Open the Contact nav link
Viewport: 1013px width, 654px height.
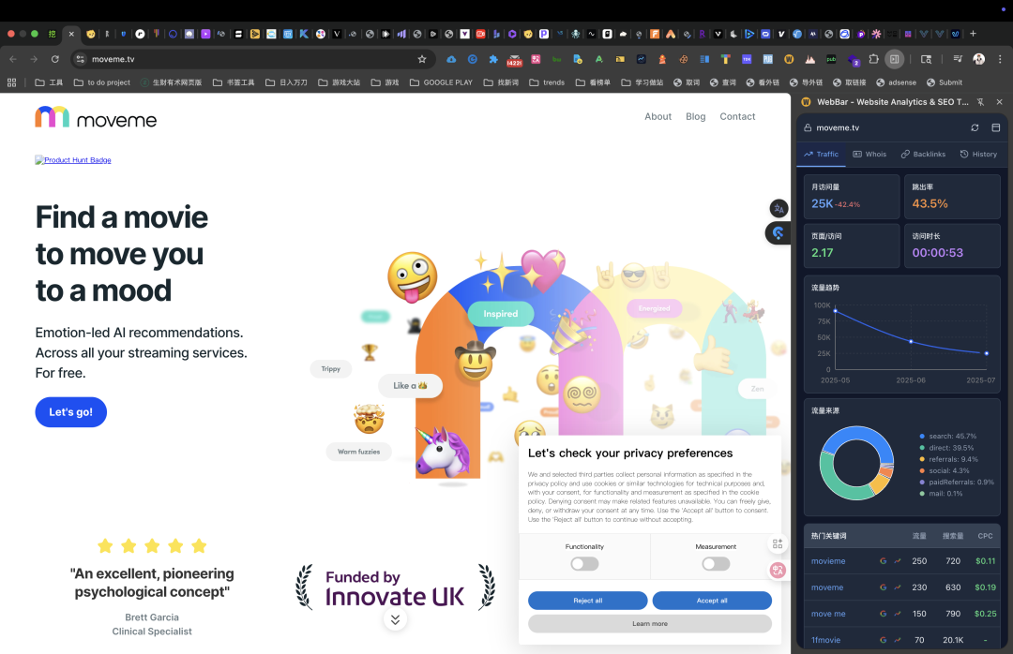click(x=737, y=117)
